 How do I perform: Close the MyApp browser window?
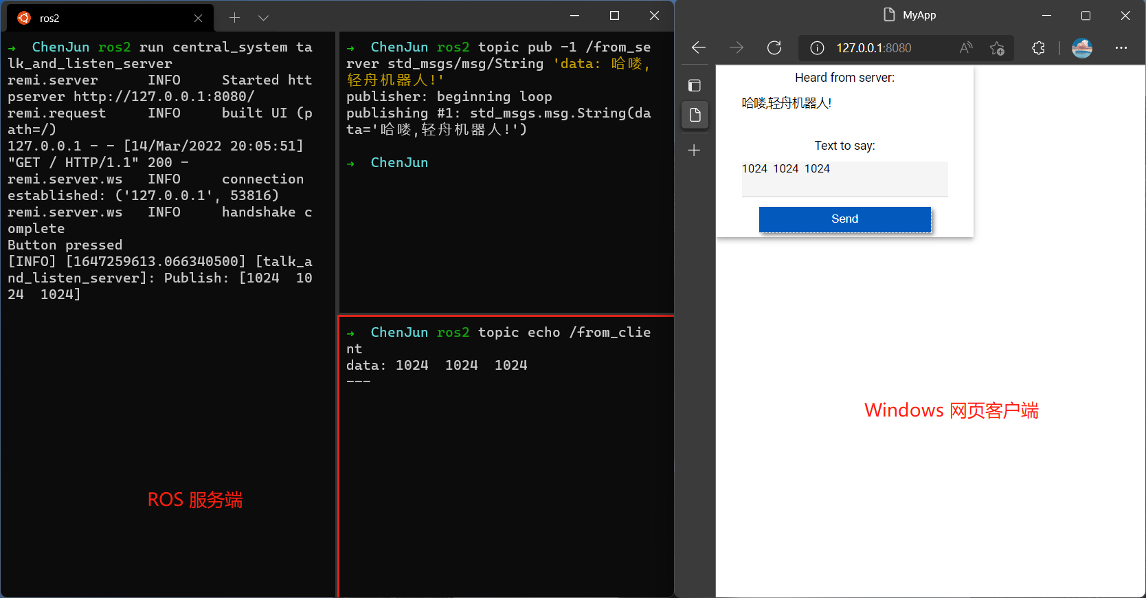[x=1125, y=15]
